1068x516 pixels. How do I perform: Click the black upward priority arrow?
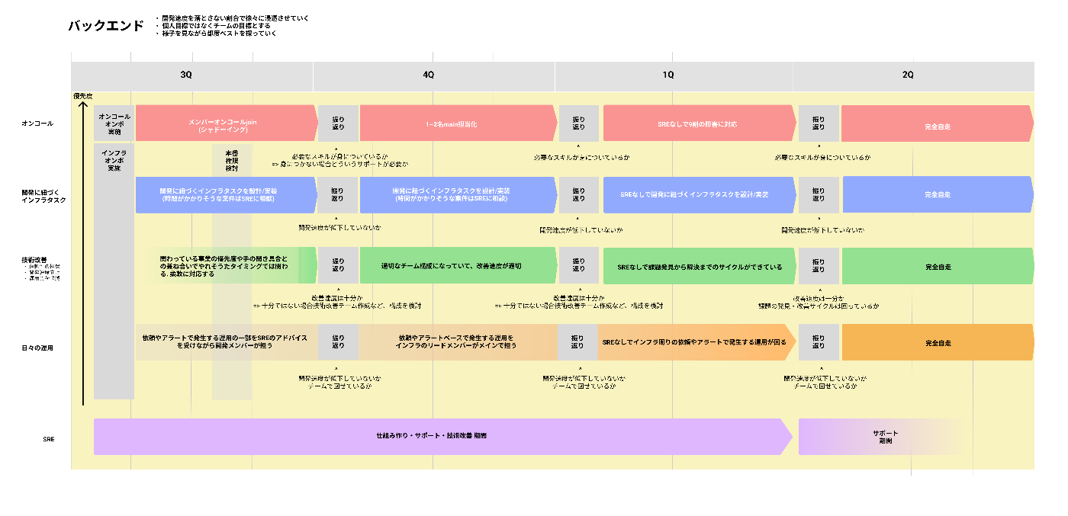(x=82, y=253)
